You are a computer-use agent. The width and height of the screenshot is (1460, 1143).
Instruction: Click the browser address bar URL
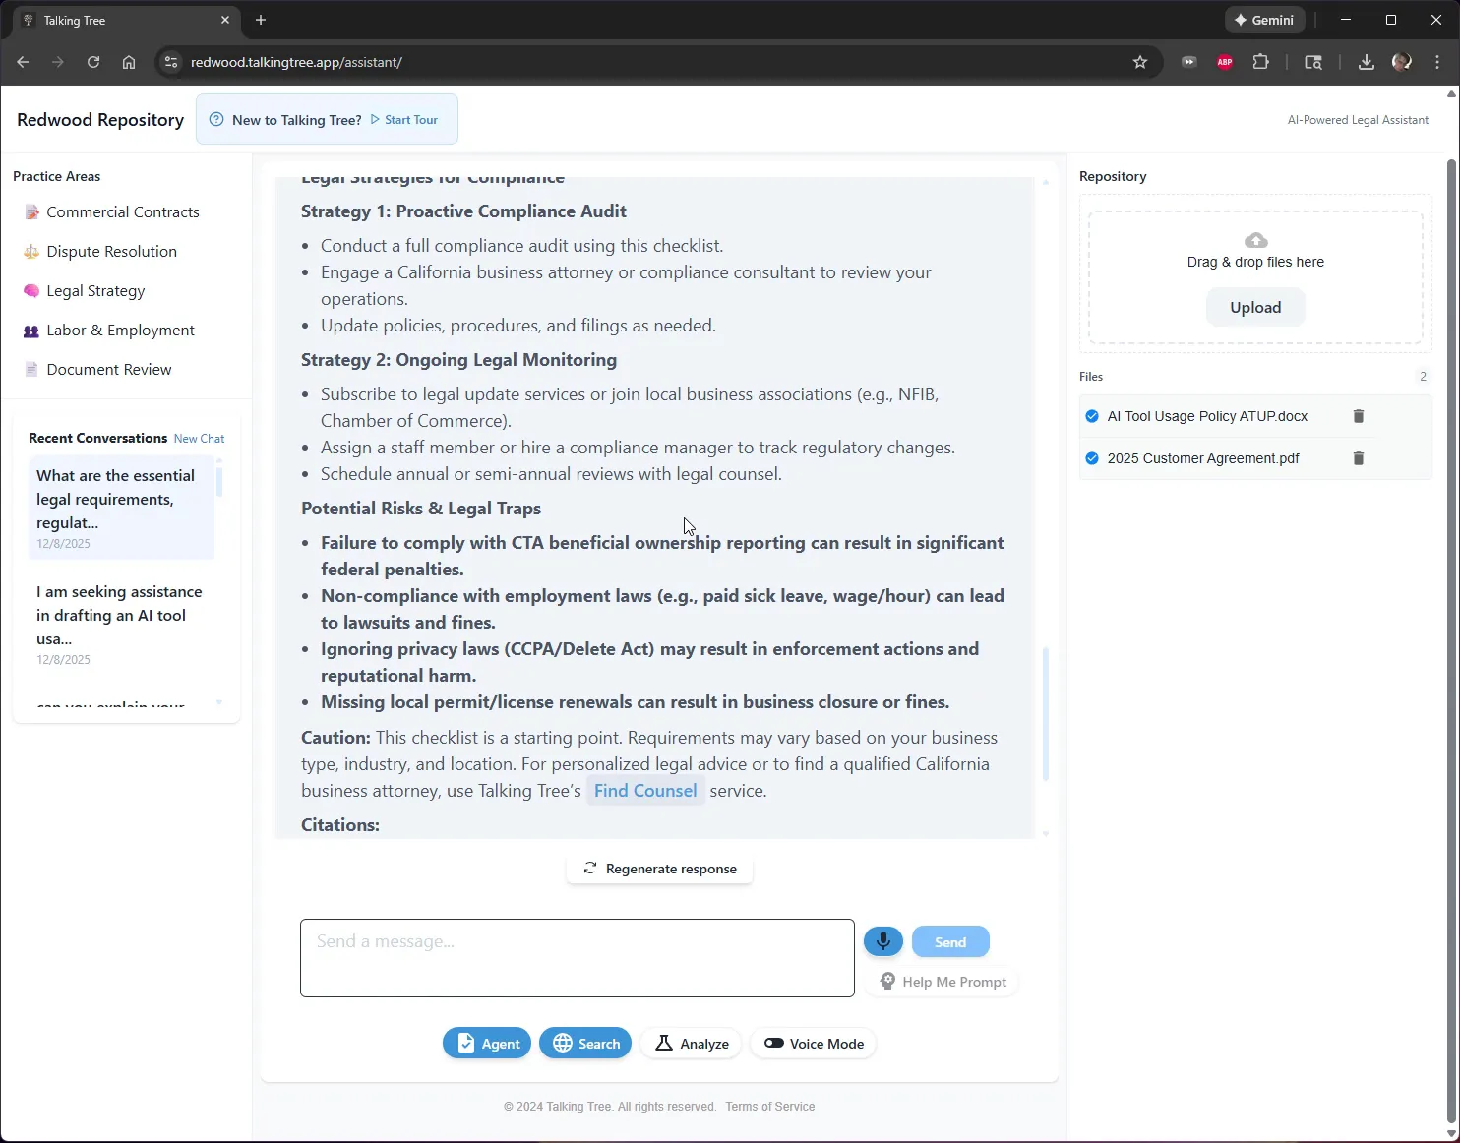[296, 62]
